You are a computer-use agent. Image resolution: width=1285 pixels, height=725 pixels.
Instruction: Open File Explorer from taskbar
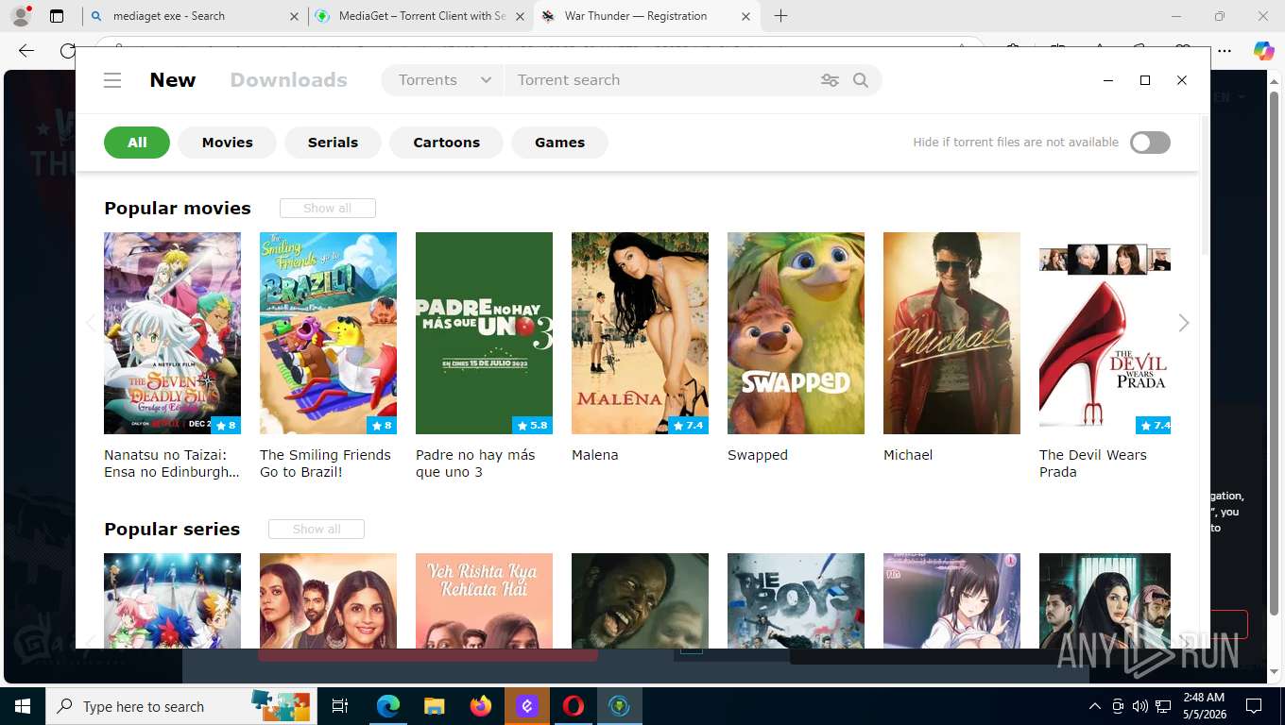[x=434, y=706]
